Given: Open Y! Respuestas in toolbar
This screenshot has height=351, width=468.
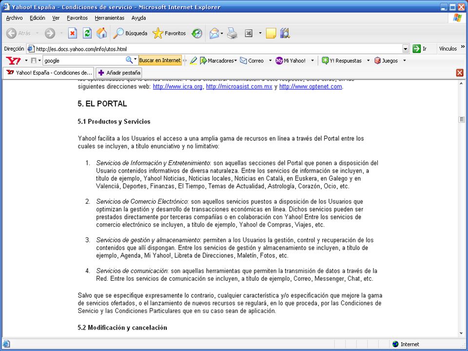Looking at the screenshot, I should pyautogui.click(x=342, y=60).
